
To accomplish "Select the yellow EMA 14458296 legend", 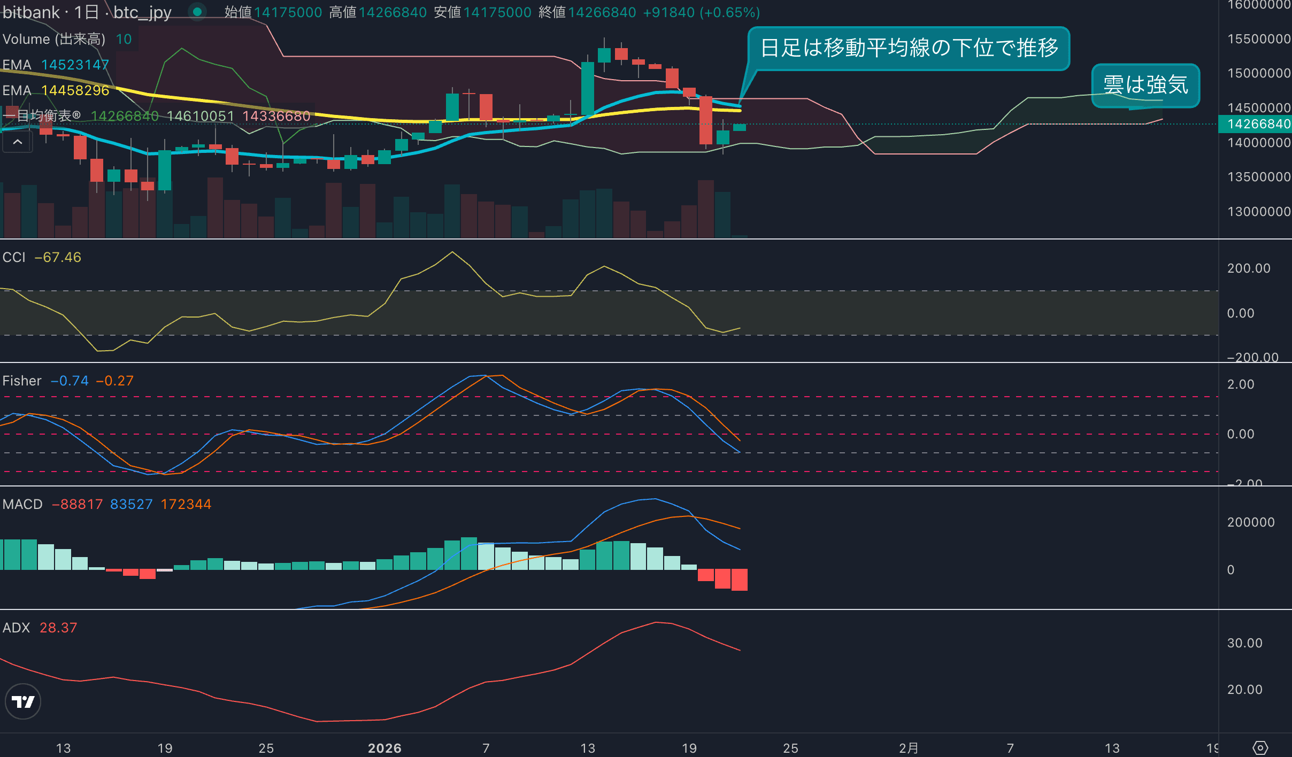I will [56, 90].
